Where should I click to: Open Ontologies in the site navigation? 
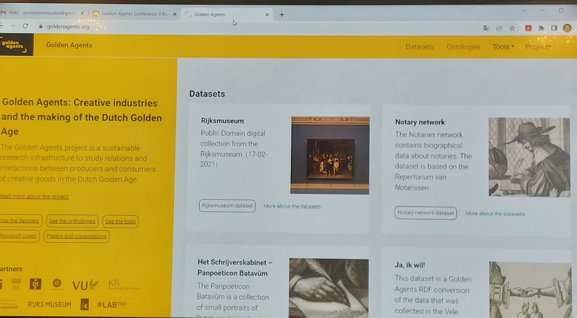pyautogui.click(x=464, y=47)
